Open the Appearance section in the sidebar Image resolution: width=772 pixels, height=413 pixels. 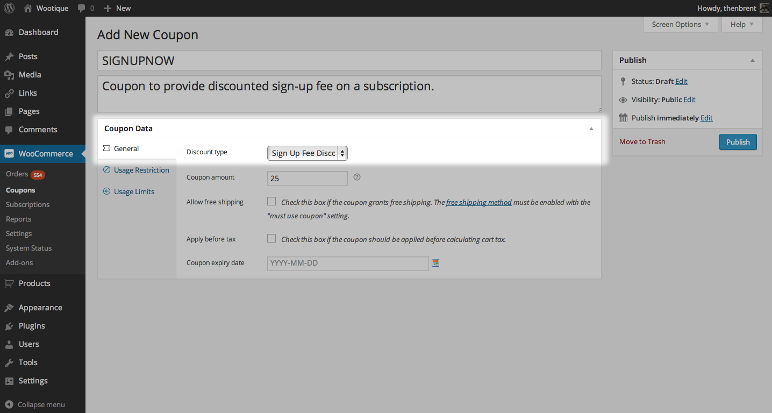(40, 307)
